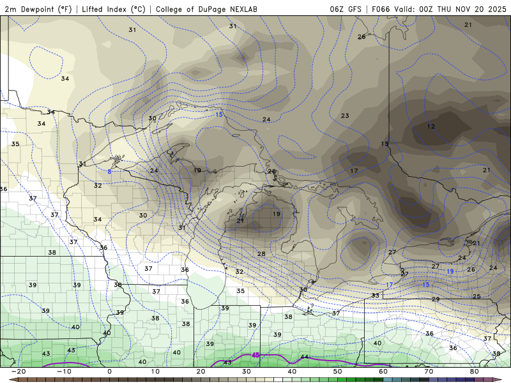The width and height of the screenshot is (511, 383).
Task: Click the "2m Dewpoint (°F)" title text
Action: tap(38, 10)
